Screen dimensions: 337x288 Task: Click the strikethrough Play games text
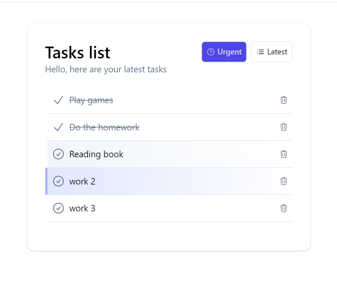click(x=91, y=100)
